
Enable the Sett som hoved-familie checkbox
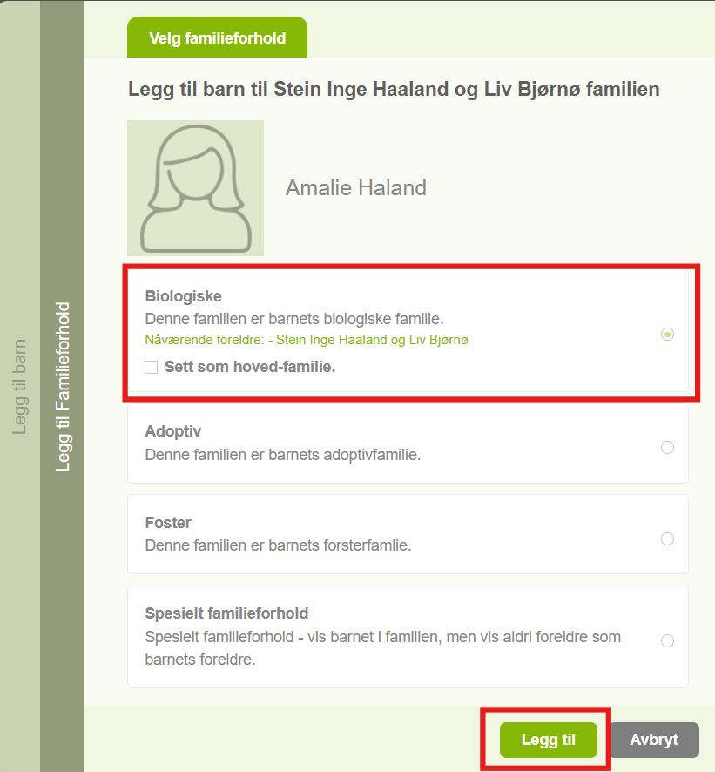[x=151, y=368]
